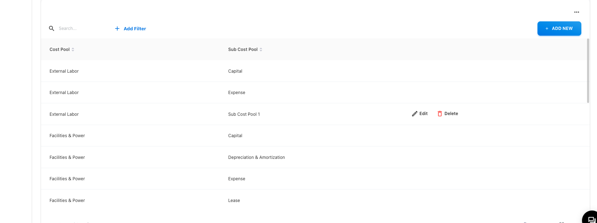Click the search magnifier icon
Image resolution: width=597 pixels, height=223 pixels.
click(52, 28)
